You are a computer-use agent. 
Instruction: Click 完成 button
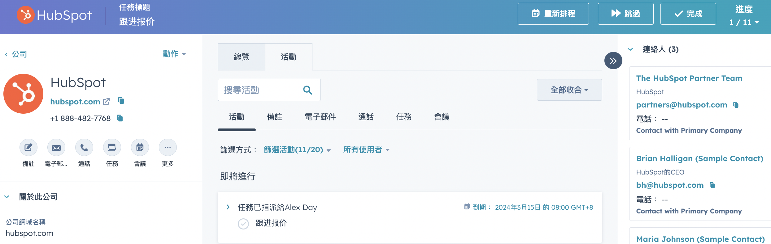pyautogui.click(x=688, y=14)
